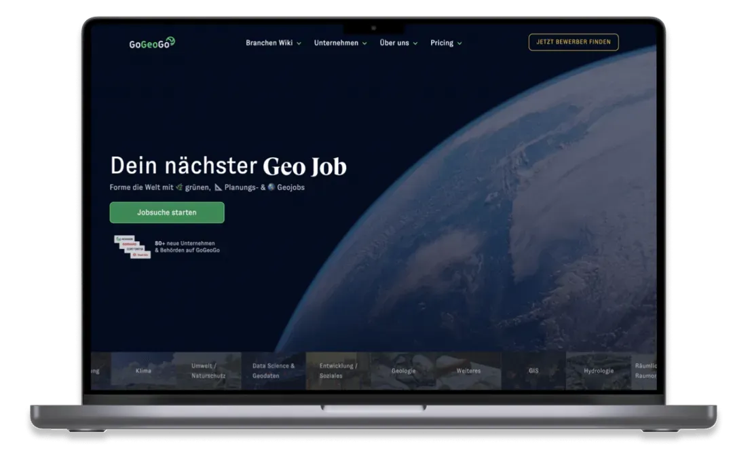The height and width of the screenshot is (465, 733).
Task: Select the Umwelt / Naturschutz category
Action: coord(208,371)
